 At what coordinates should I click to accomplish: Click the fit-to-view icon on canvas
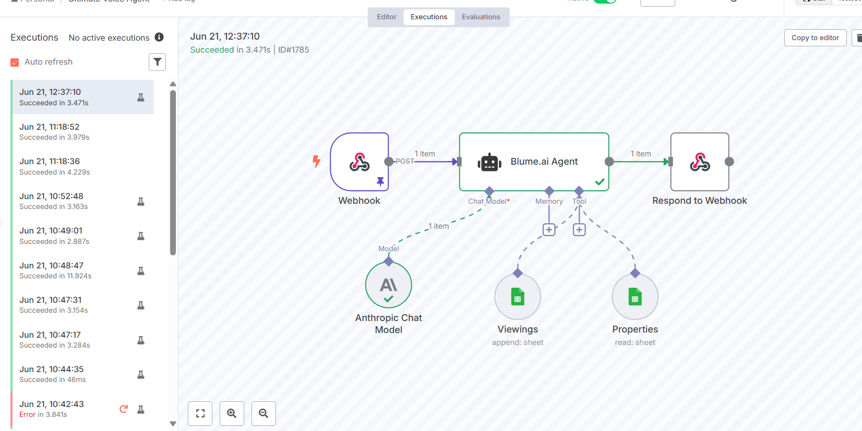(x=200, y=413)
